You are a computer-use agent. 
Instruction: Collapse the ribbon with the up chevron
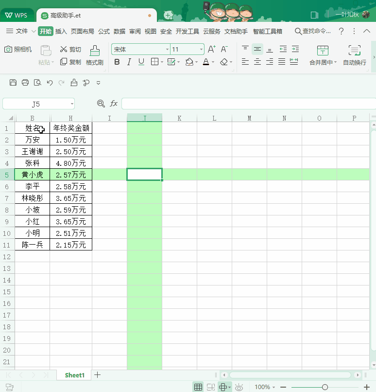(x=366, y=31)
